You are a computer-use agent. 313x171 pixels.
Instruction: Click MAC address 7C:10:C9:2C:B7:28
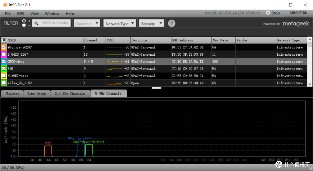188,69
